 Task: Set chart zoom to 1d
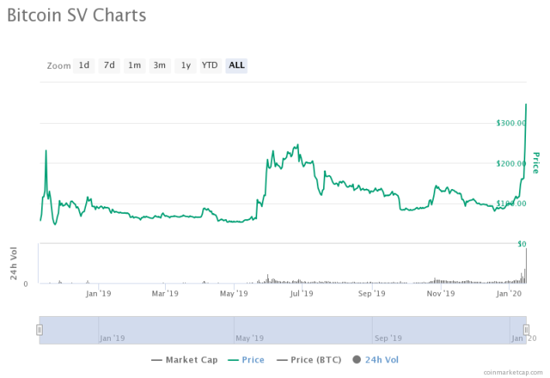click(x=84, y=66)
